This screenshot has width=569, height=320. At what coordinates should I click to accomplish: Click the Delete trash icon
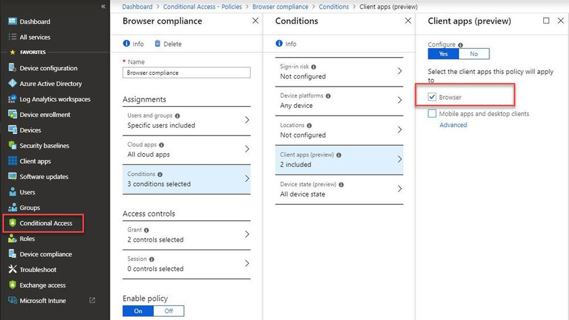(x=157, y=44)
